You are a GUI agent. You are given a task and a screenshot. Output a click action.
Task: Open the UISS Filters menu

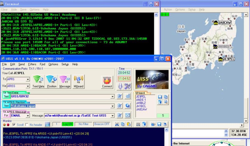(32, 64)
